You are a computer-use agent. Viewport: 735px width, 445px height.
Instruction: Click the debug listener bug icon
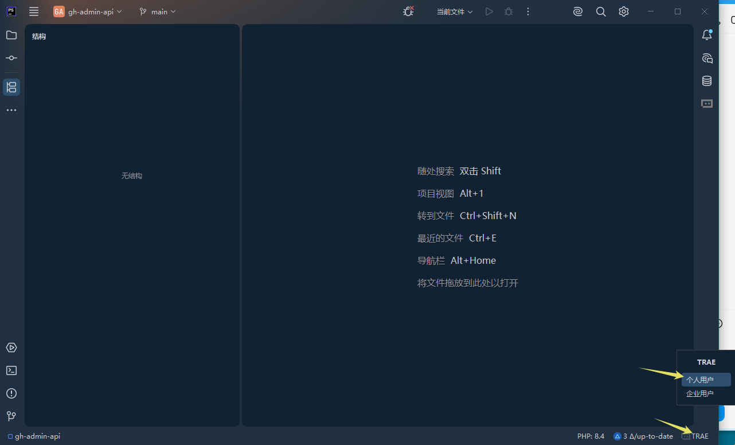click(408, 11)
